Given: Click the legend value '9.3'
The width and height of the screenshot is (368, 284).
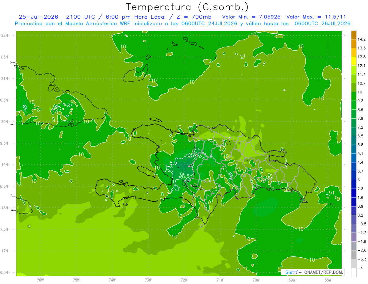Looking at the screenshot, I should pyautogui.click(x=360, y=101).
